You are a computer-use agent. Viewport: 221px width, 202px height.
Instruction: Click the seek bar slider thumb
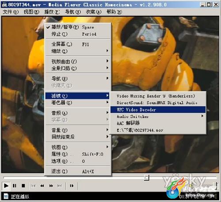pos(147,178)
